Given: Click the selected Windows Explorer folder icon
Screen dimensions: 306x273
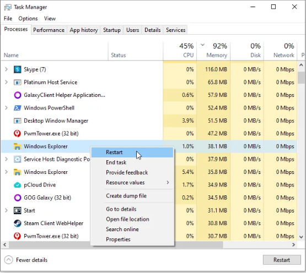Looking at the screenshot, I should point(18,146).
